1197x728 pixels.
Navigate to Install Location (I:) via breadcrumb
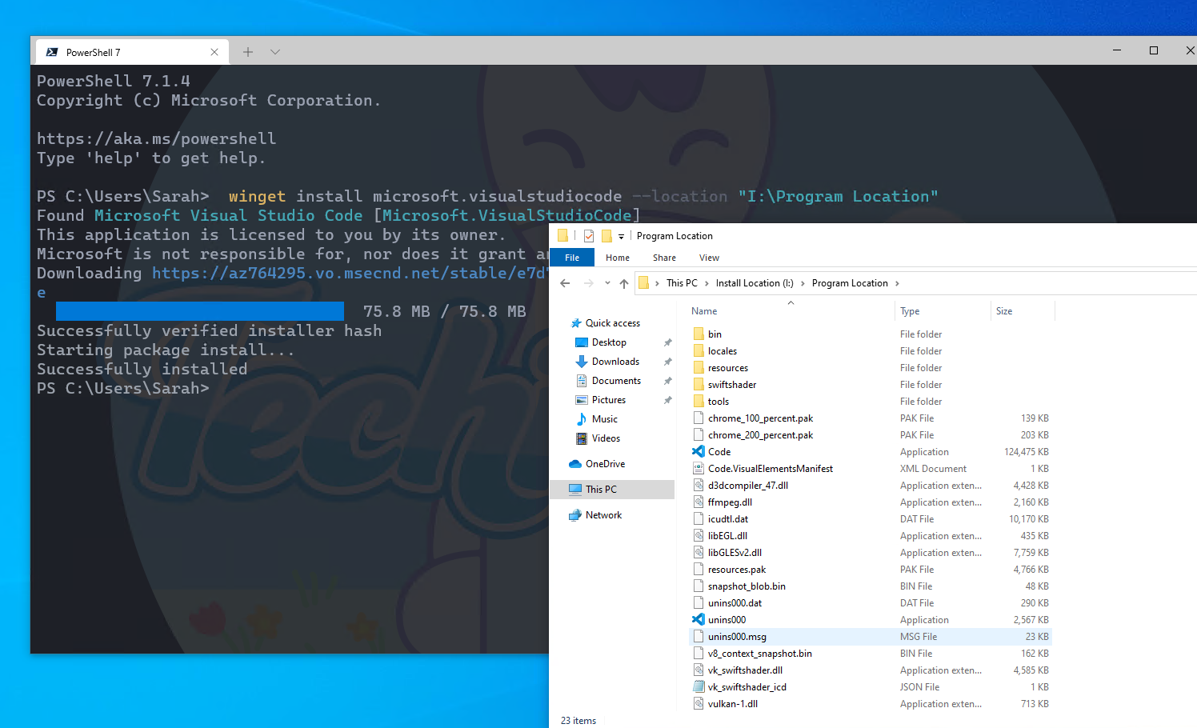[753, 282]
